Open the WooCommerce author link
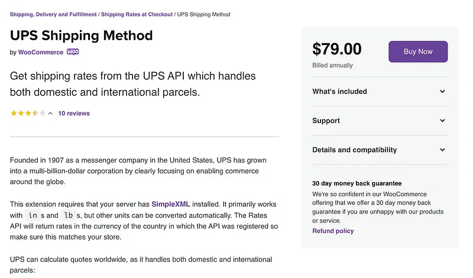The width and height of the screenshot is (473, 278). [40, 52]
